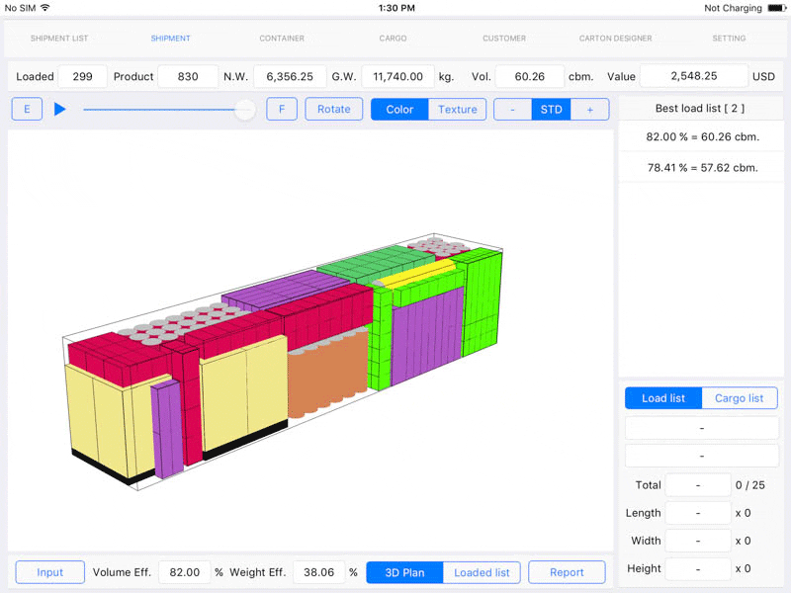Click the Rotate button

click(x=333, y=109)
